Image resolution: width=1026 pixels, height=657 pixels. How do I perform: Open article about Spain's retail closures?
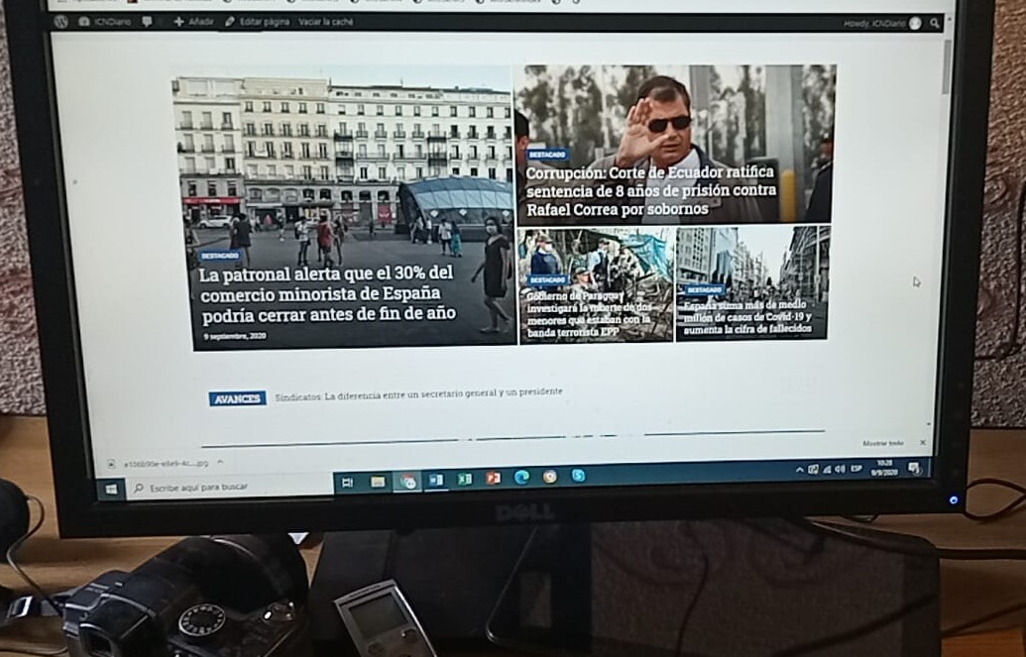[327, 294]
